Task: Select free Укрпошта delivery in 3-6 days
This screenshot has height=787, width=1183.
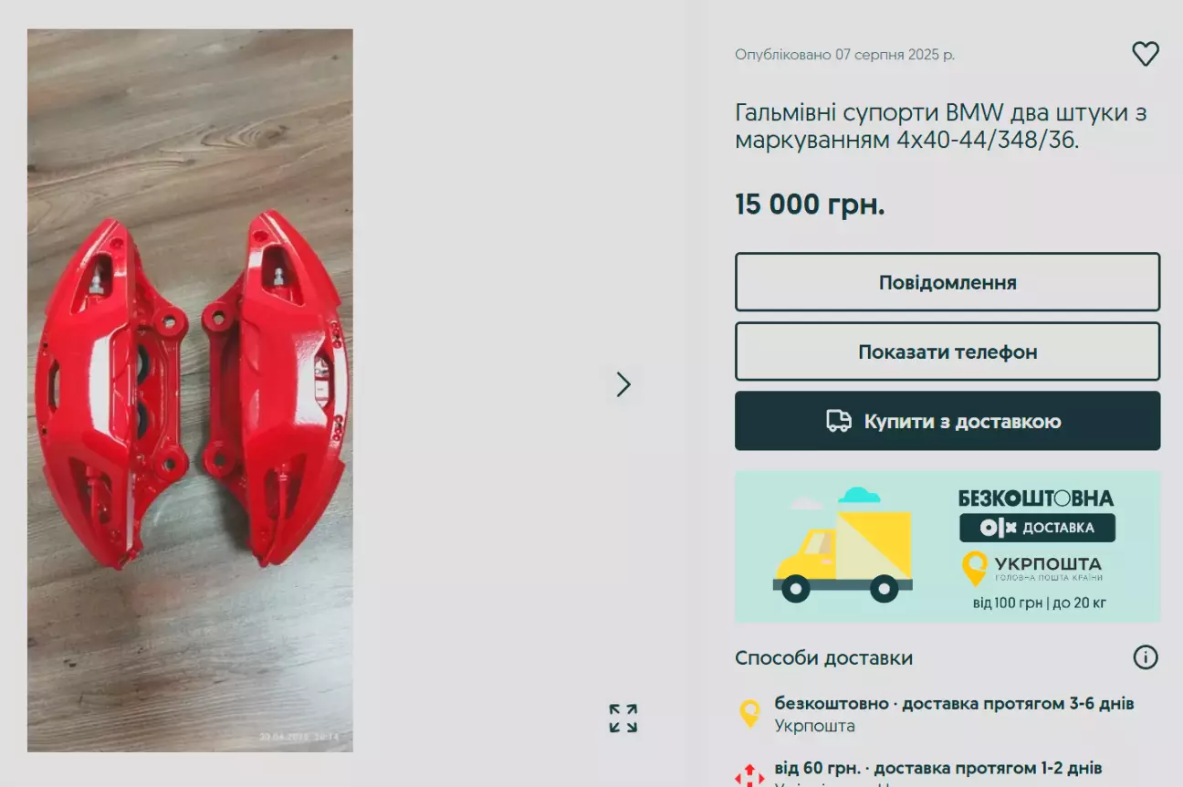Action: click(954, 714)
